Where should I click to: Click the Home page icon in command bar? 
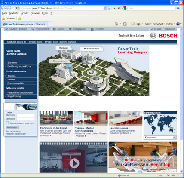point(117,24)
